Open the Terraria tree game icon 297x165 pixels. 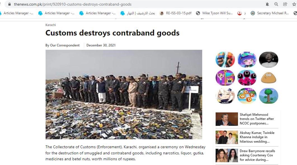coord(268,96)
